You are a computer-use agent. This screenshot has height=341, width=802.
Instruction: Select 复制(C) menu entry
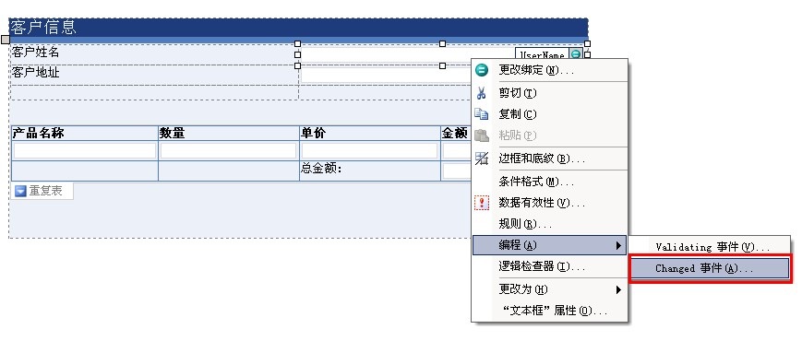549,114
